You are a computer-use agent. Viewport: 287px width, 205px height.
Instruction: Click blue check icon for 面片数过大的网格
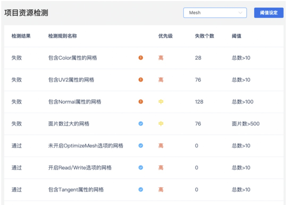[141, 124]
